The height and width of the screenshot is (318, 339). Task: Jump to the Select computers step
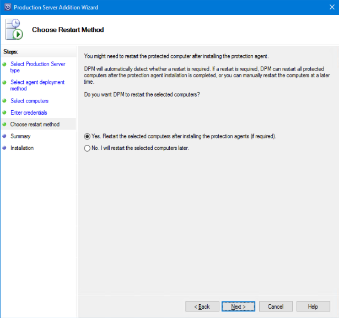(29, 101)
